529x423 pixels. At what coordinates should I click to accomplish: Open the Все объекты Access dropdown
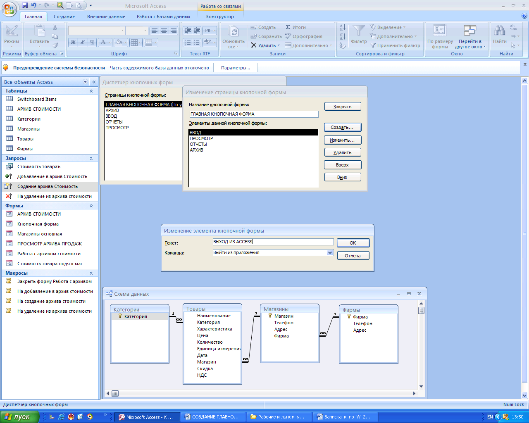(86, 82)
